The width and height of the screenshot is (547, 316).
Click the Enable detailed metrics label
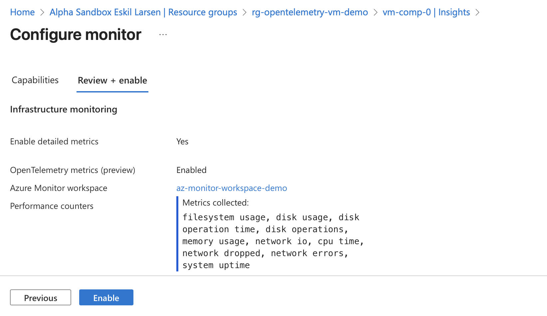click(x=54, y=141)
